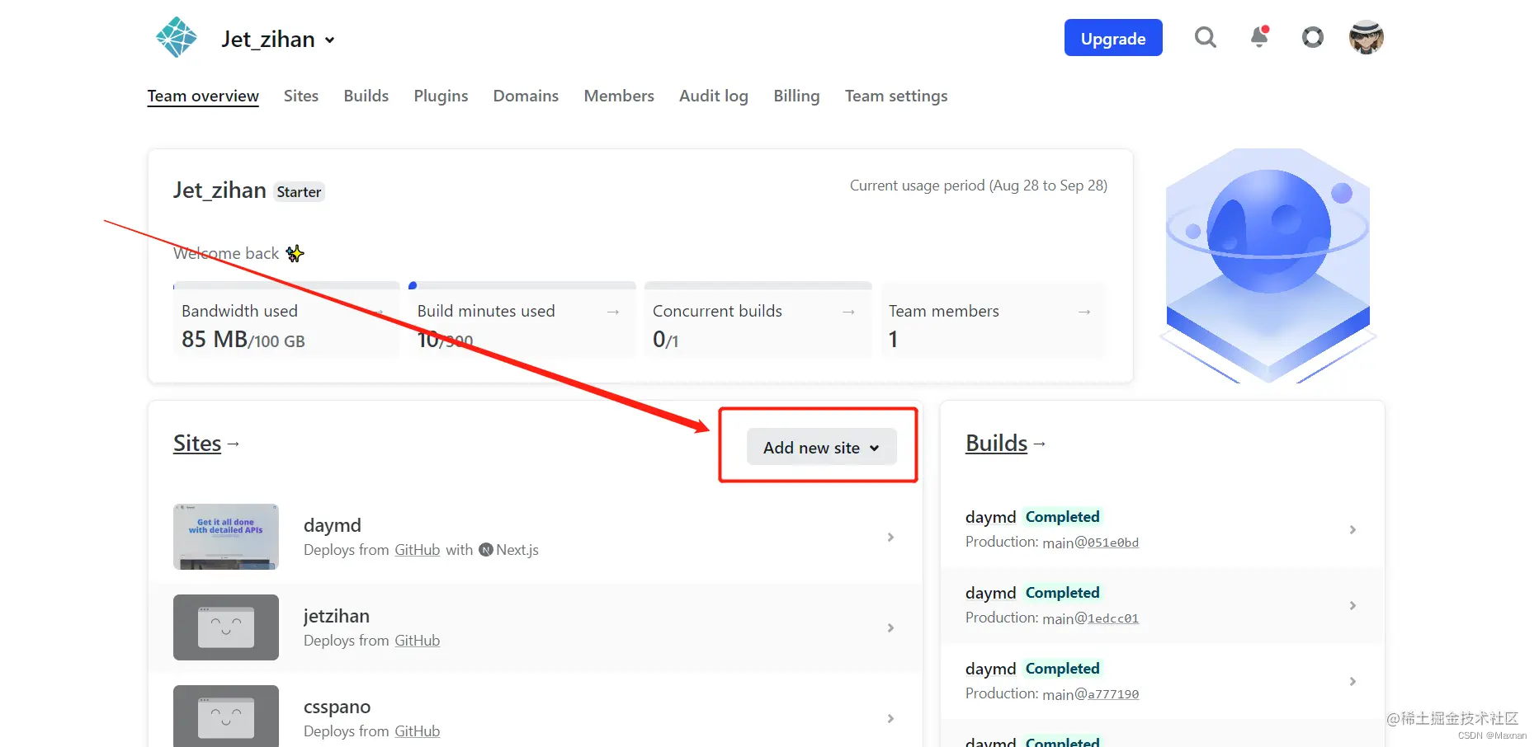Open commit link a777190
The image size is (1539, 747).
click(x=1113, y=694)
